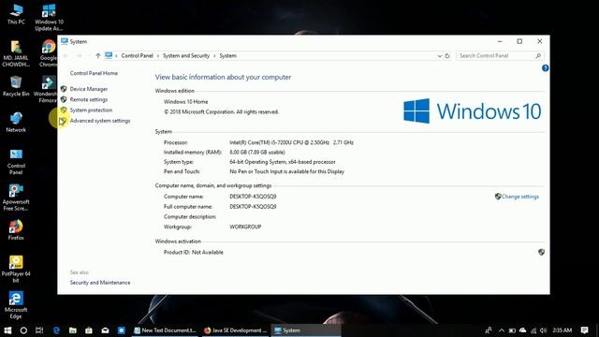Go up one level with the up arrow
The image size is (599, 337).
coord(97,56)
